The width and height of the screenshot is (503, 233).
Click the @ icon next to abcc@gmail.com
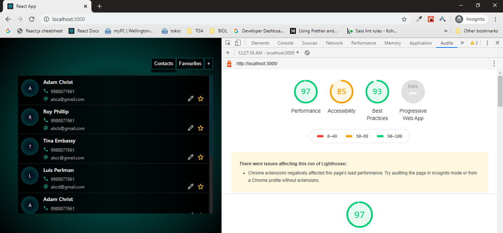coord(46,157)
